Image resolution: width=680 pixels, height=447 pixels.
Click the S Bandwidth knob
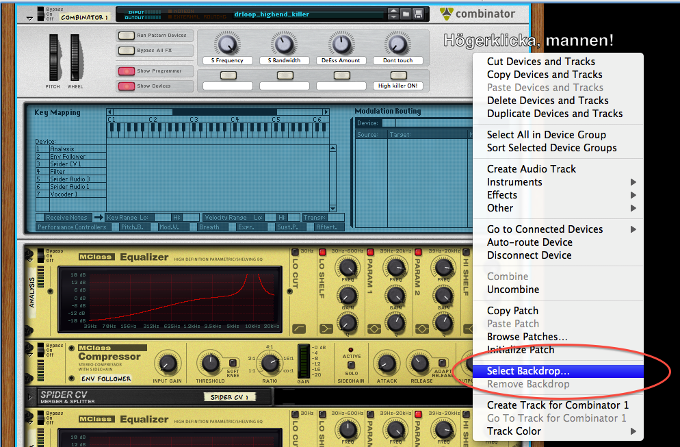tap(284, 43)
